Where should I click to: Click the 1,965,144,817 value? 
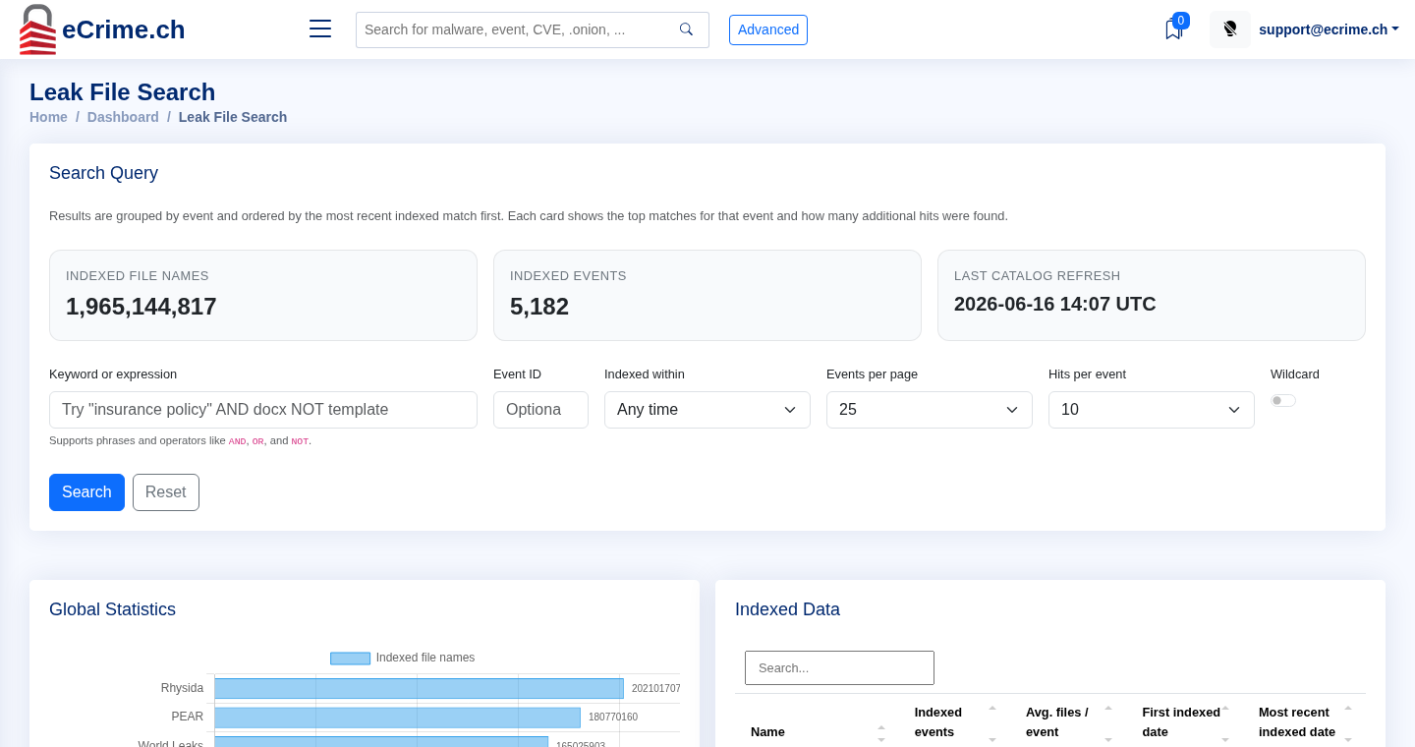point(141,307)
